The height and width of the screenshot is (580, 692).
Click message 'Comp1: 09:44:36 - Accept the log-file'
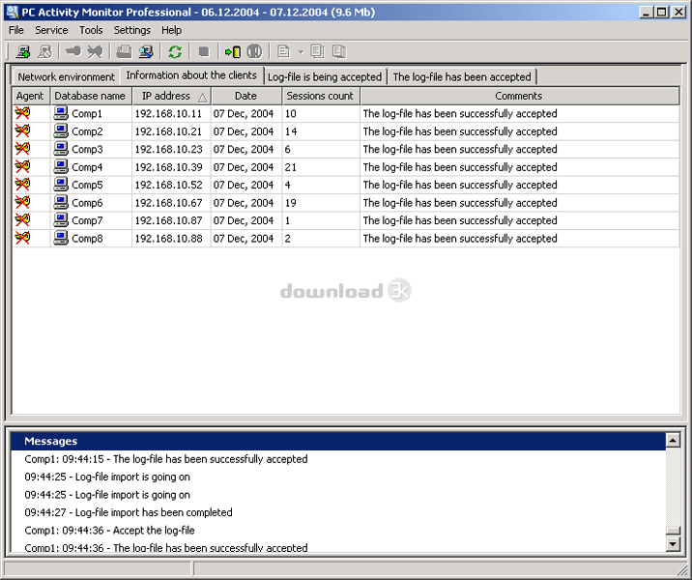[x=109, y=530]
